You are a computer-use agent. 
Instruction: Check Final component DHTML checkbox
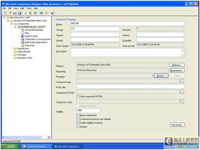(x=78, y=96)
